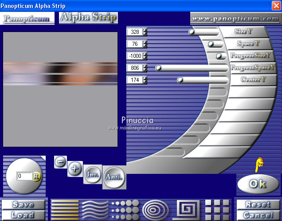
Task: Click the SizeY slider knob
Action: point(192,32)
